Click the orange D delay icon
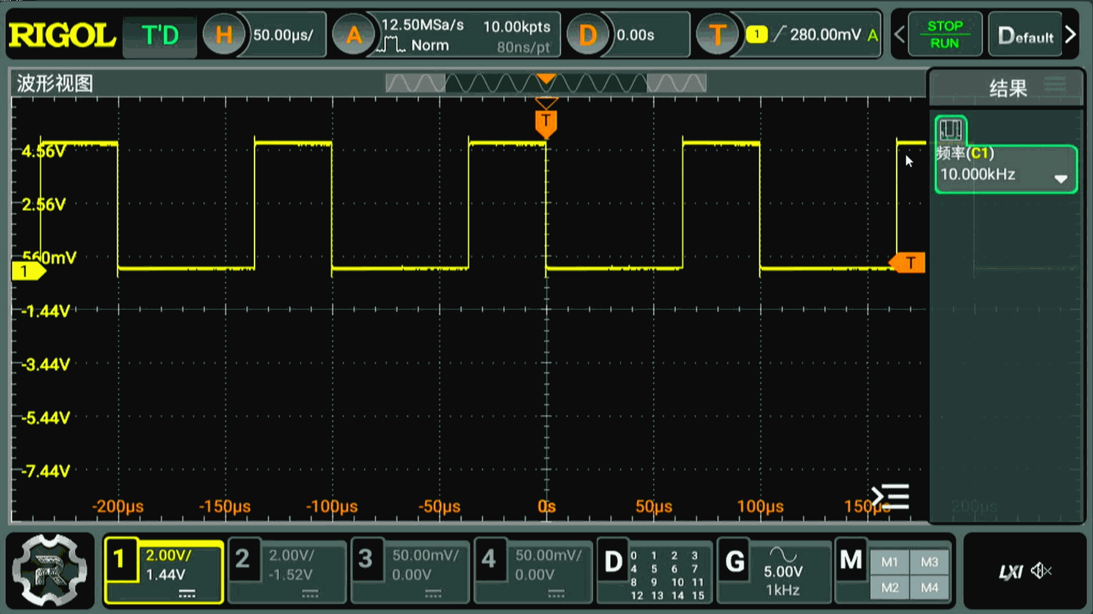This screenshot has width=1093, height=614. pyautogui.click(x=587, y=35)
